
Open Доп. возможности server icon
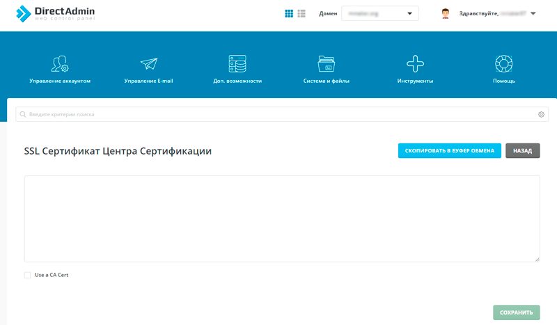pos(237,64)
